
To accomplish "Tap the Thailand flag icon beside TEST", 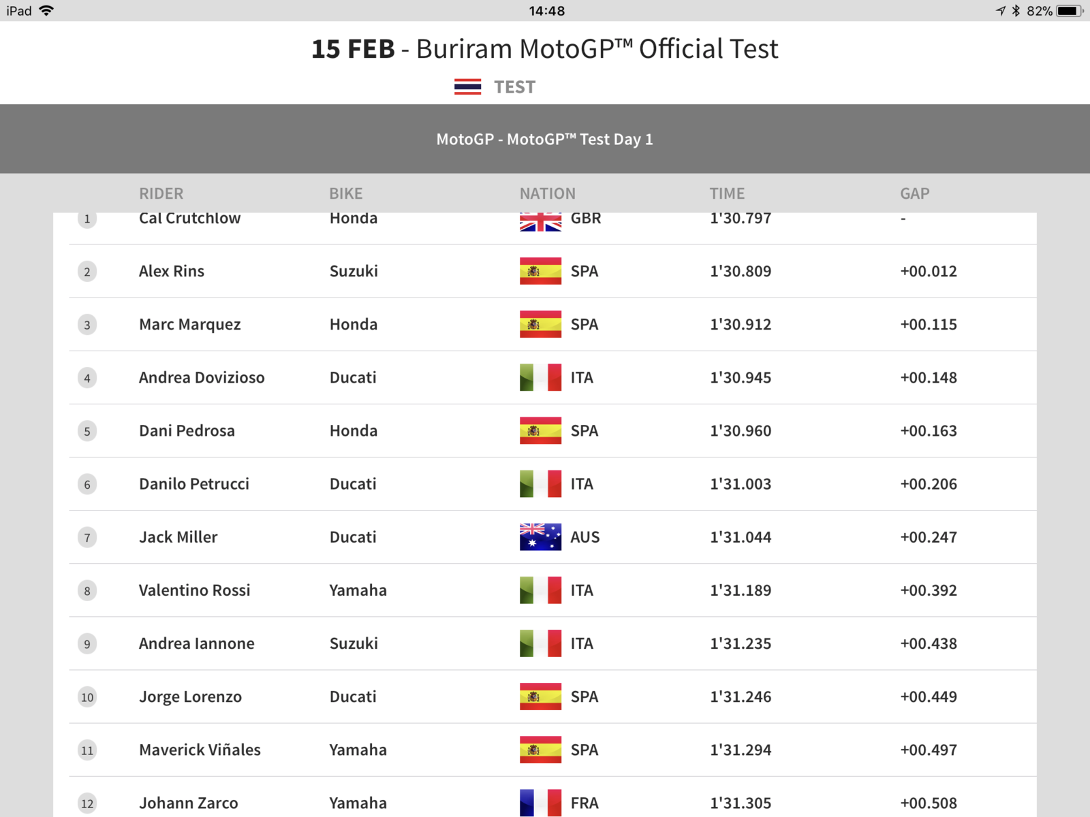I will [467, 87].
